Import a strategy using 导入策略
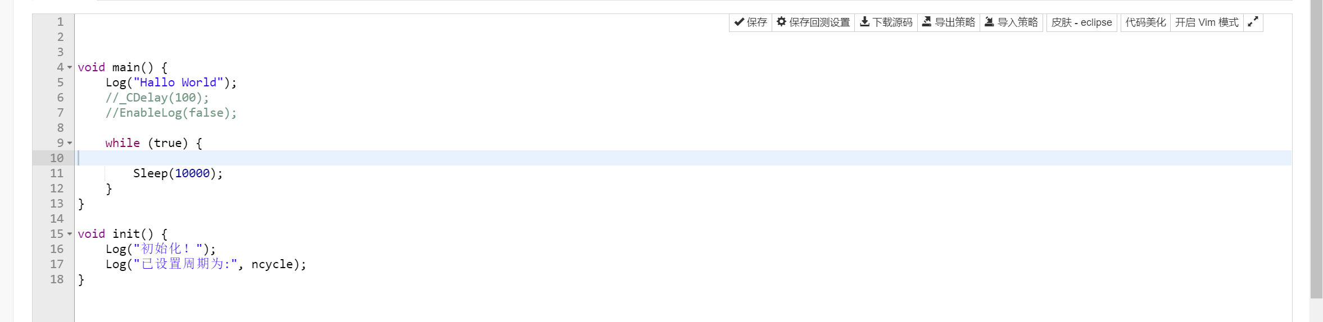This screenshot has width=1323, height=322. point(1012,22)
